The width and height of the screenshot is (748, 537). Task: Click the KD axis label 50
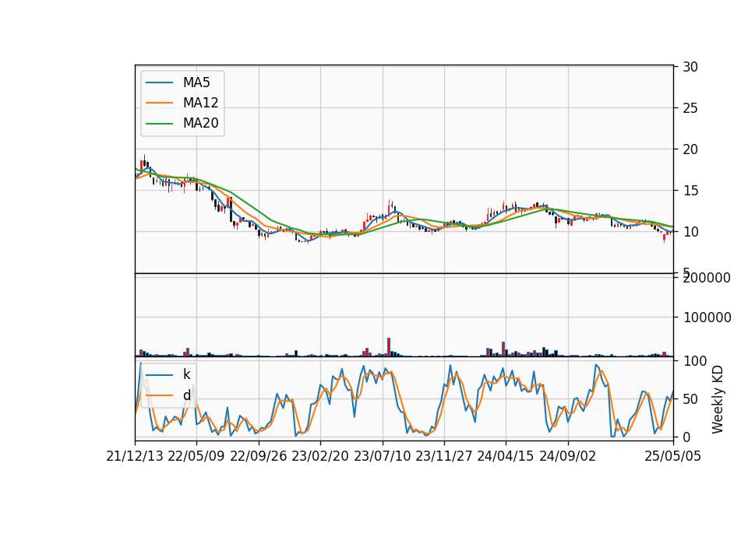pos(690,399)
